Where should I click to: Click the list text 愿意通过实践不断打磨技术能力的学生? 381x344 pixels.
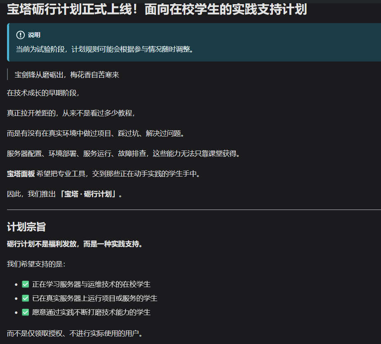[x=91, y=312]
